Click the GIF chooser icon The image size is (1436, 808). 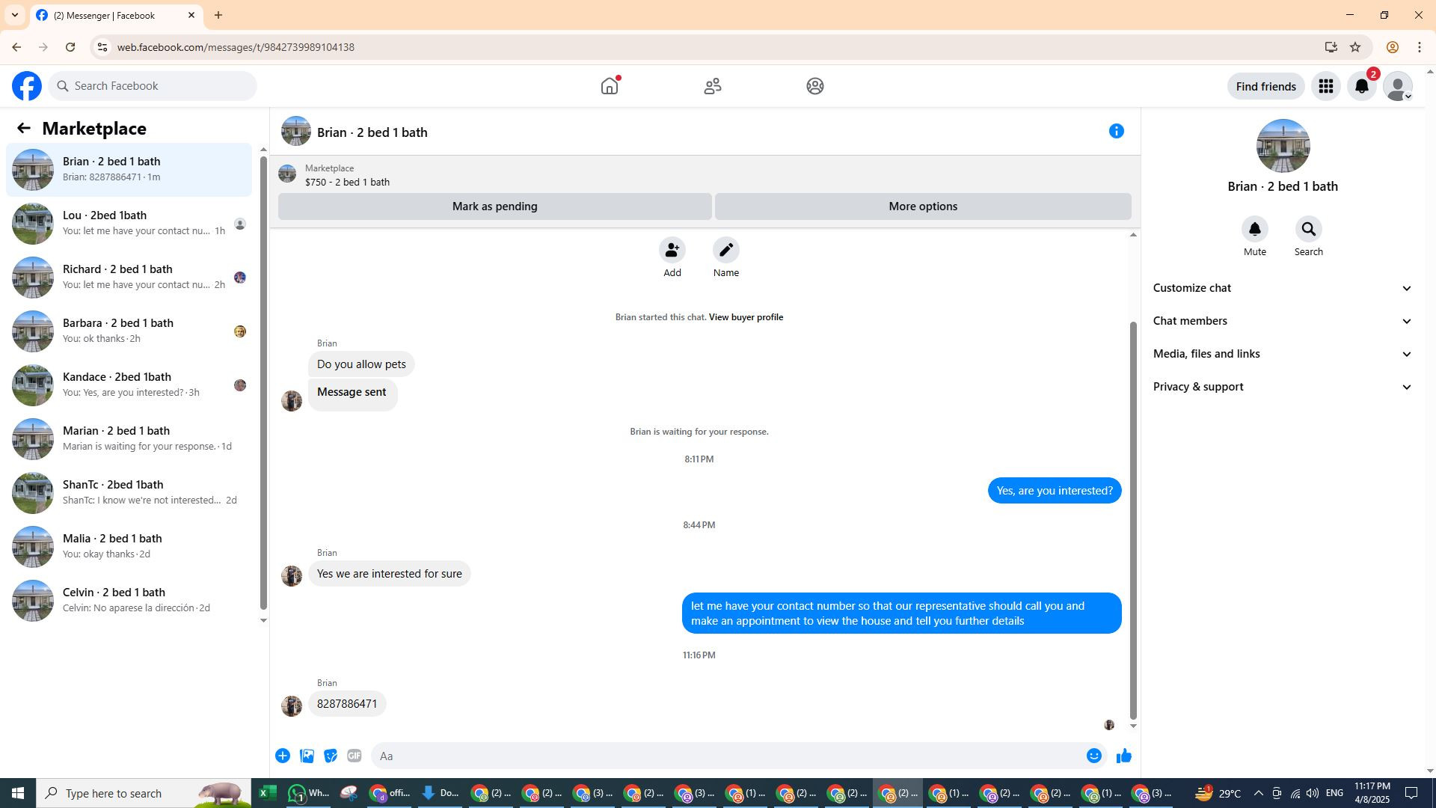pyautogui.click(x=355, y=756)
